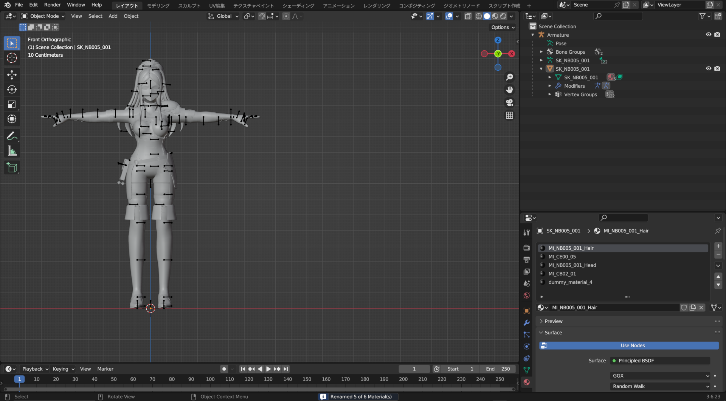Open the Object properties tab
This screenshot has height=401, width=726.
tap(527, 311)
